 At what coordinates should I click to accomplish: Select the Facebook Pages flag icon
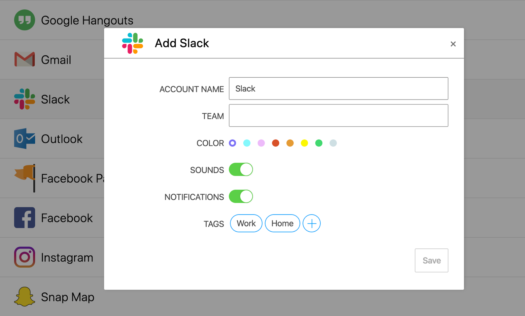tap(25, 178)
